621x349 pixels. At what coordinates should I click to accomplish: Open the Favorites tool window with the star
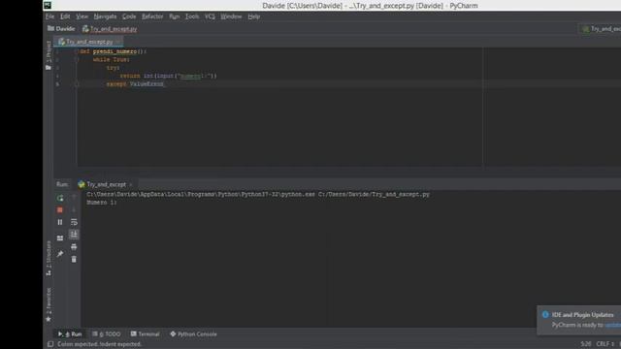pos(49,304)
